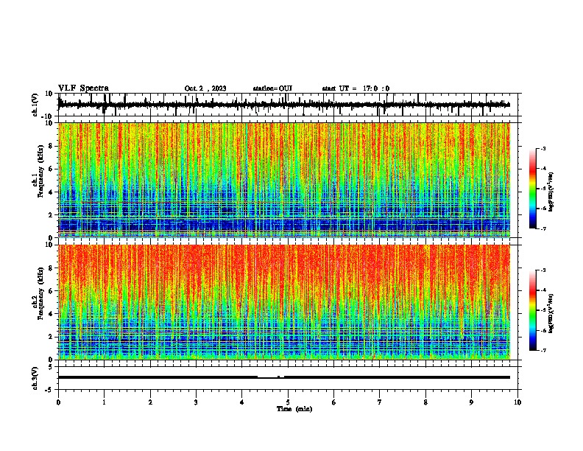Click the time axis tick label "8"
The width and height of the screenshot is (583, 451).
[x=425, y=402]
